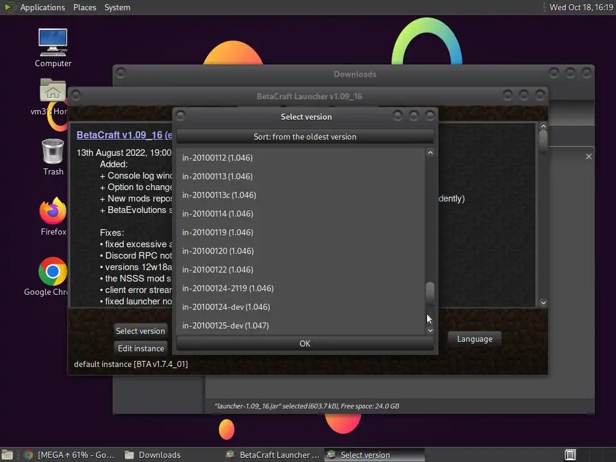Select version in-20100122 (1.046)

[301, 269]
